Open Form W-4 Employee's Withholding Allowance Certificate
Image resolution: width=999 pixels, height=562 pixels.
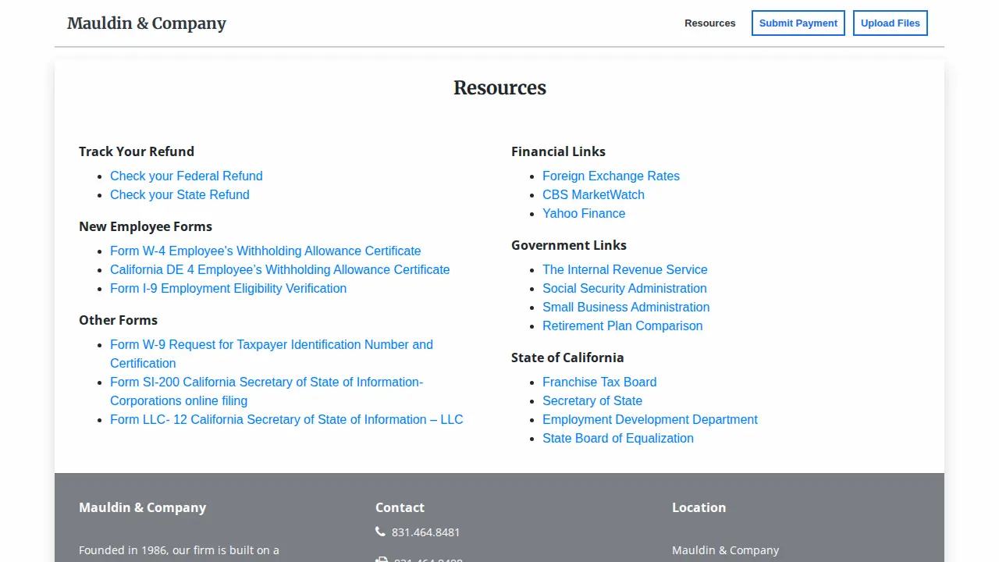pyautogui.click(x=265, y=251)
